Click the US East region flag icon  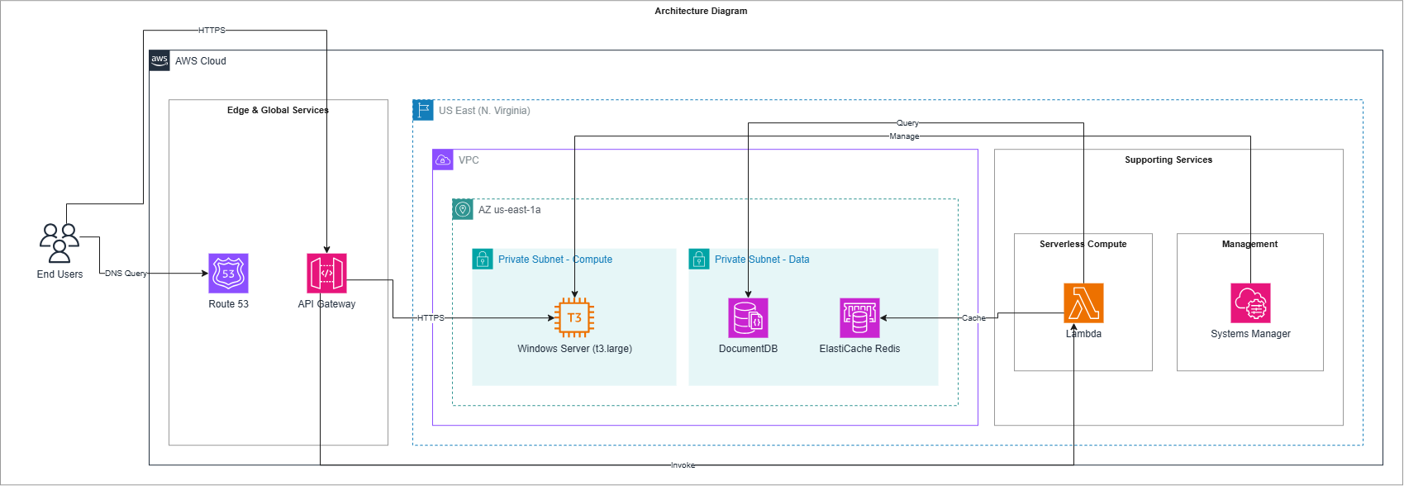423,110
